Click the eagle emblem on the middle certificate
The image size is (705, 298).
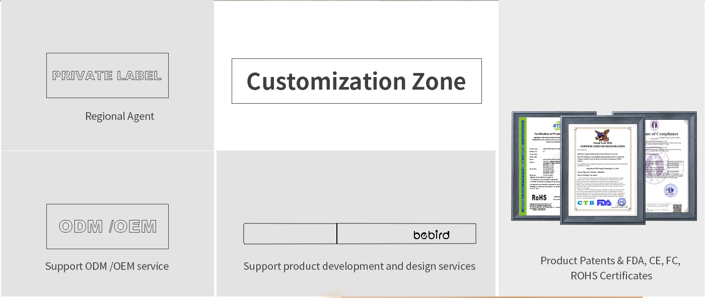pos(602,135)
